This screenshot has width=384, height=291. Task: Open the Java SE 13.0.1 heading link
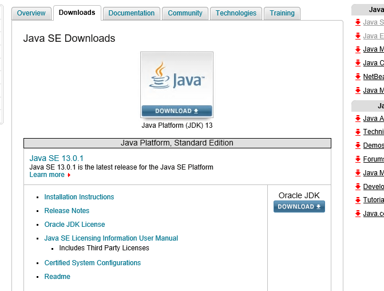tap(57, 158)
